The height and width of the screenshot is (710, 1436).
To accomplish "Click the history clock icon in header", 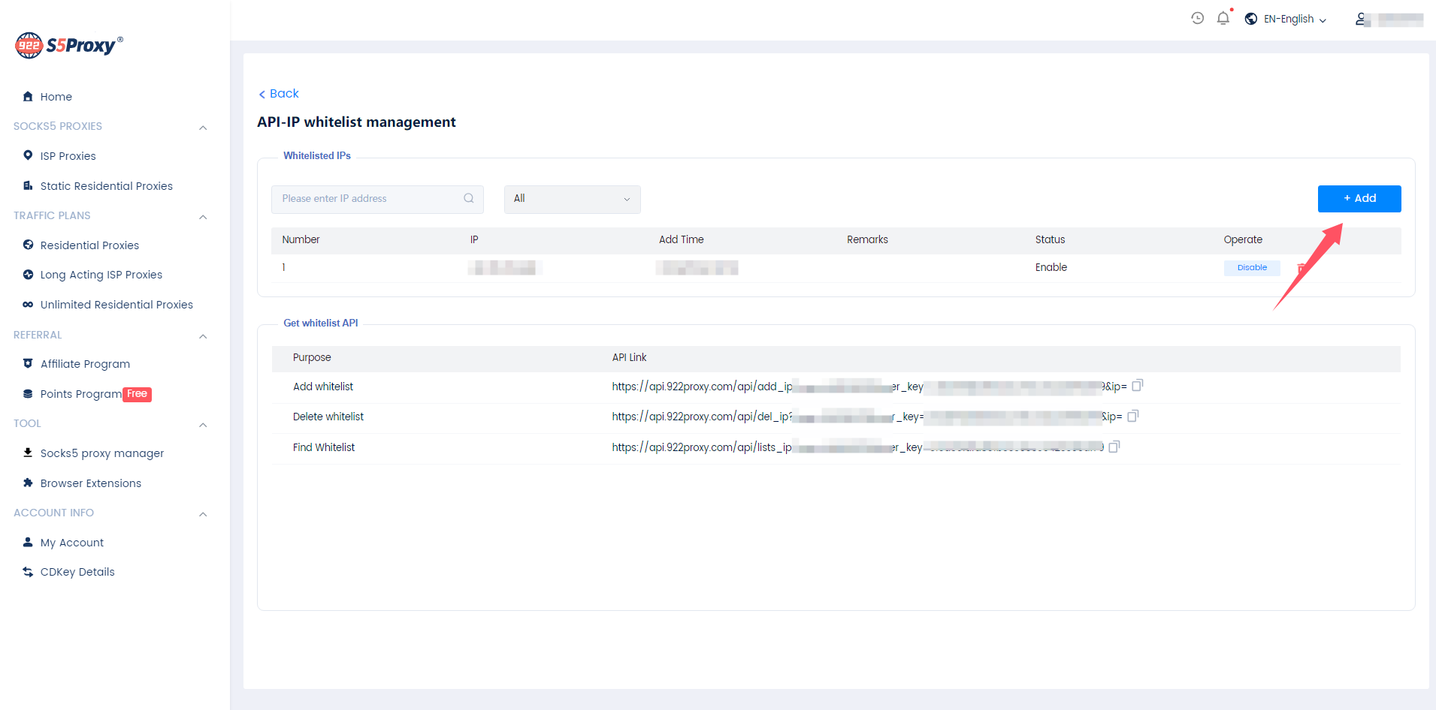I will tap(1198, 19).
